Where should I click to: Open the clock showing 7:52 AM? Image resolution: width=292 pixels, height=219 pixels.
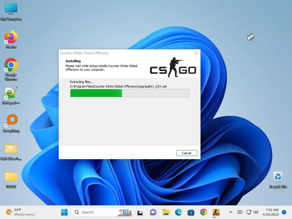(271, 212)
